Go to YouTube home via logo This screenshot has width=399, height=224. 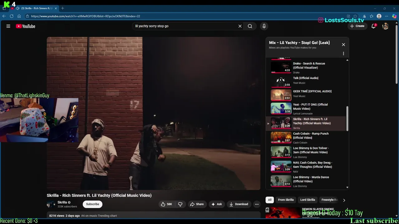pos(26,26)
